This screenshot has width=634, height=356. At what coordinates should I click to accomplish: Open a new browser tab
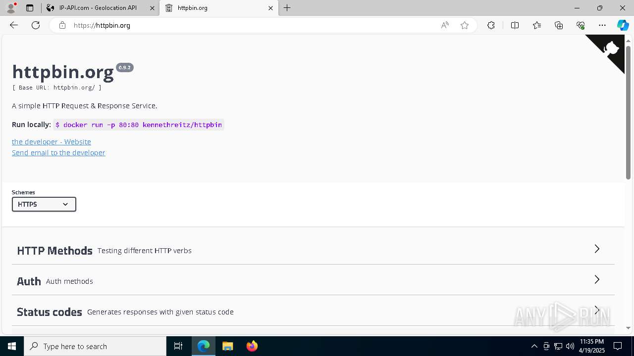287,8
